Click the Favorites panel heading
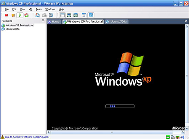The width and height of the screenshot is (189, 139). (x=7, y=21)
